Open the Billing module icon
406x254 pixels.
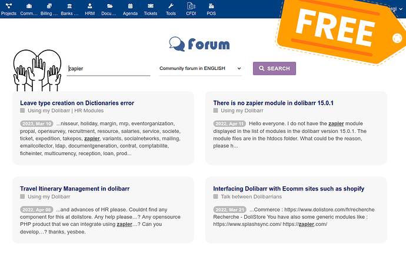[49, 6]
